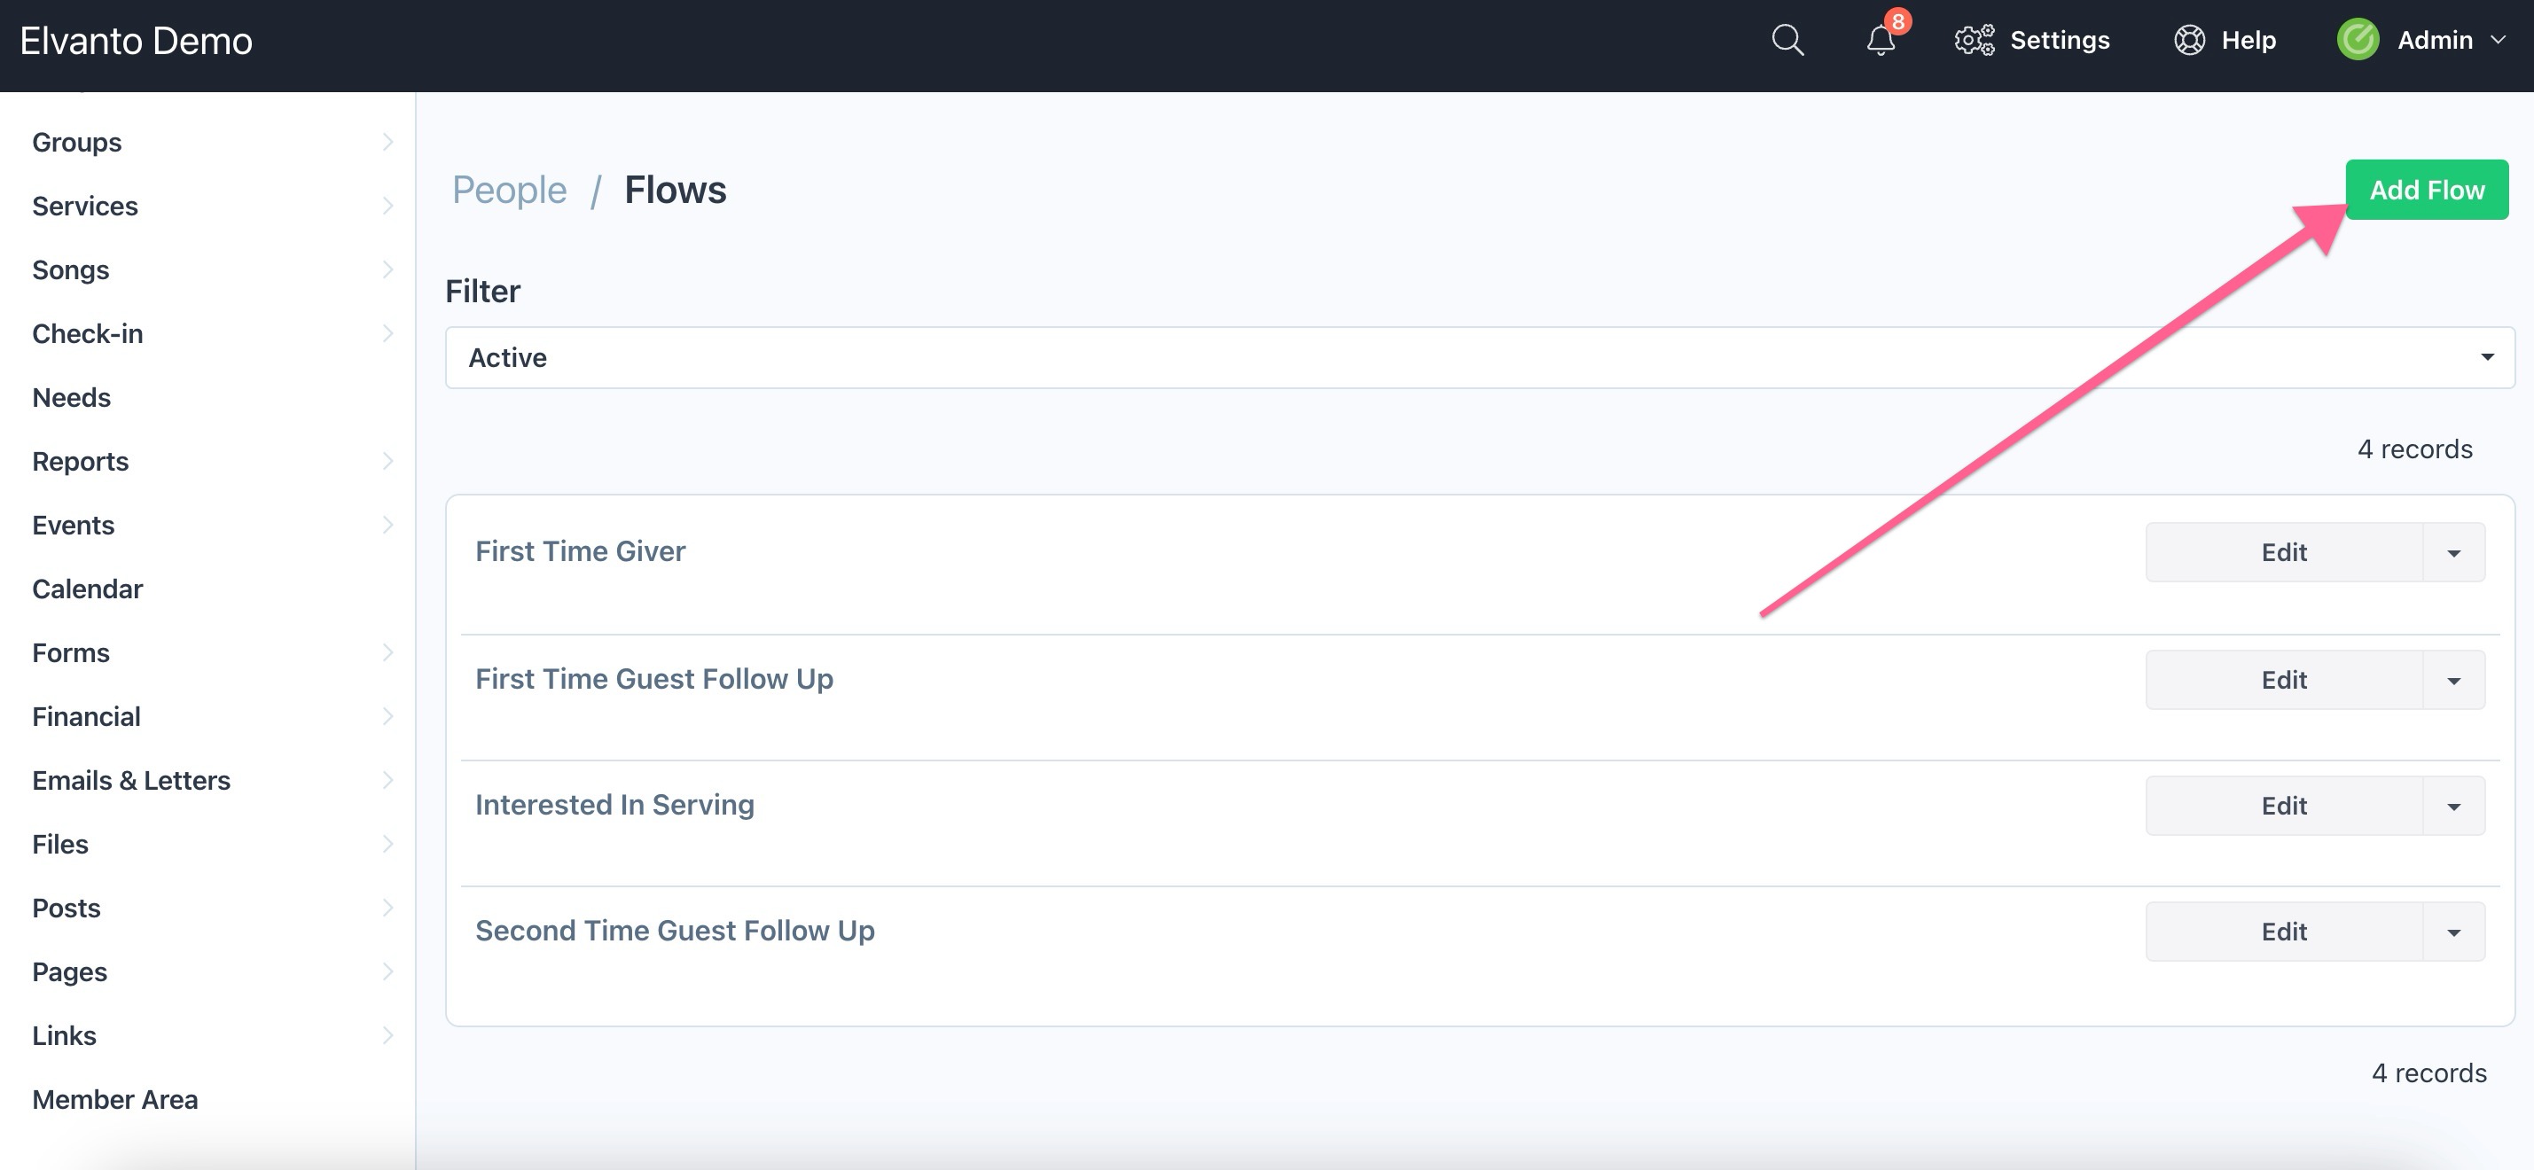Open the notifications bell
Image resolution: width=2534 pixels, height=1170 pixels.
coord(1880,40)
